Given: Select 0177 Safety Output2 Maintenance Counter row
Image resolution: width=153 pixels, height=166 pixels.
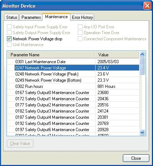Looking at the screenshot, I should (73, 105).
